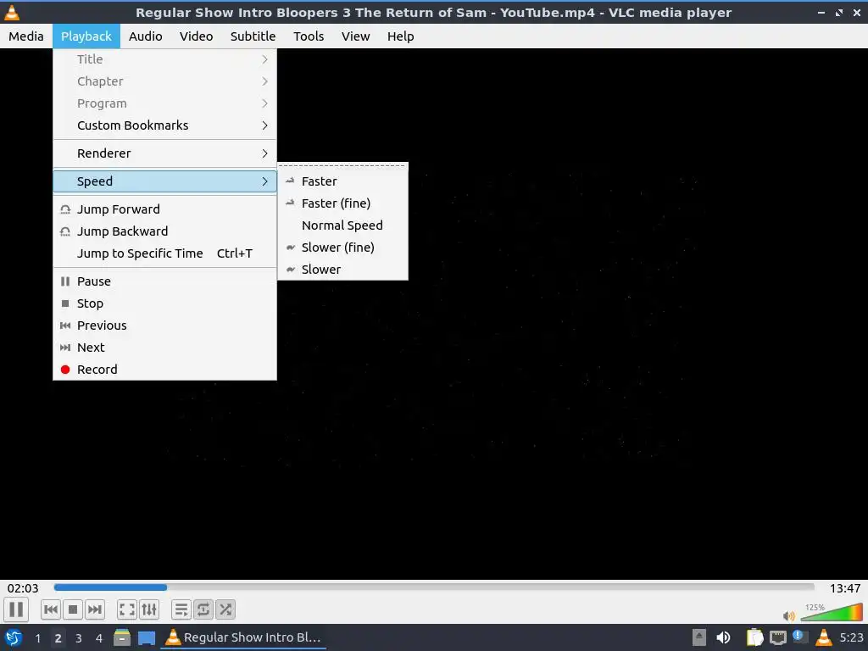Select Jump Backward from Playback menu
868x651 pixels.
165,231
